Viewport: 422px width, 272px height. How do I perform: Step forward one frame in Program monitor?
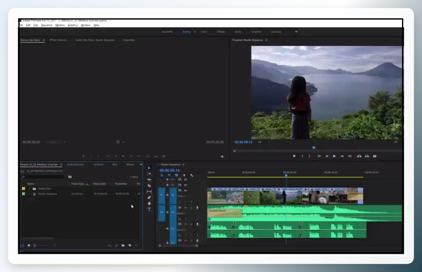(342, 156)
